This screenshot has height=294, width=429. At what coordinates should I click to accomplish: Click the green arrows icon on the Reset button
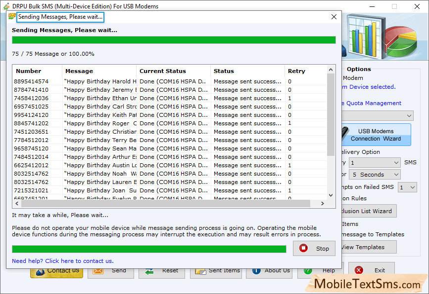click(149, 271)
